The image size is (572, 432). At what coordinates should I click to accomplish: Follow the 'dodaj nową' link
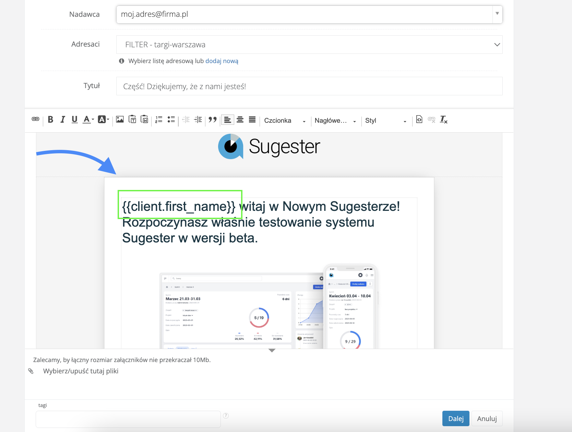coord(222,61)
